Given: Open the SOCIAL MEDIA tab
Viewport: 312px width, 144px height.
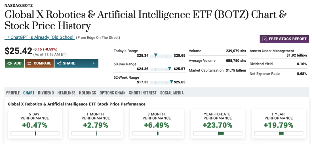Looking at the screenshot, I should [172, 93].
